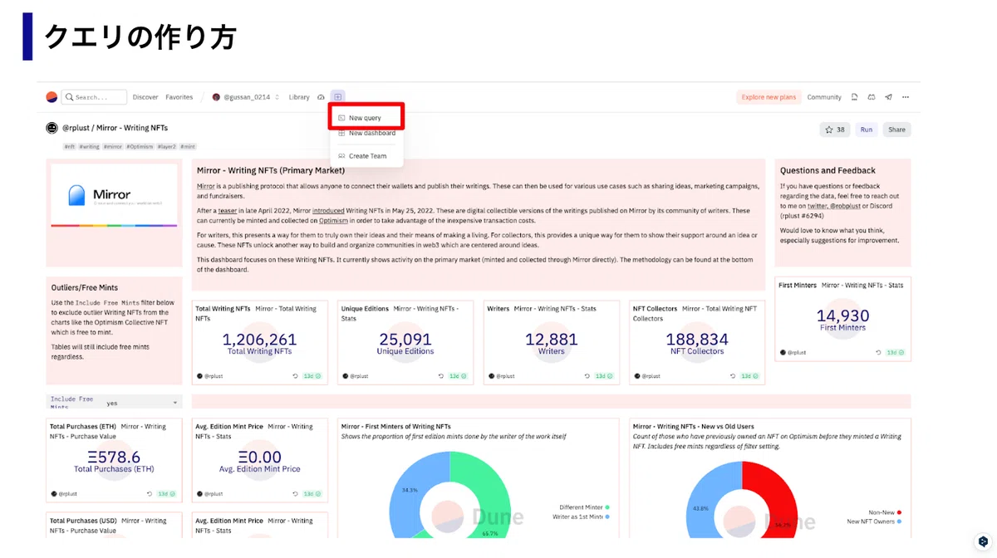Click the #writing tag
Image resolution: width=997 pixels, height=558 pixels.
[91, 146]
